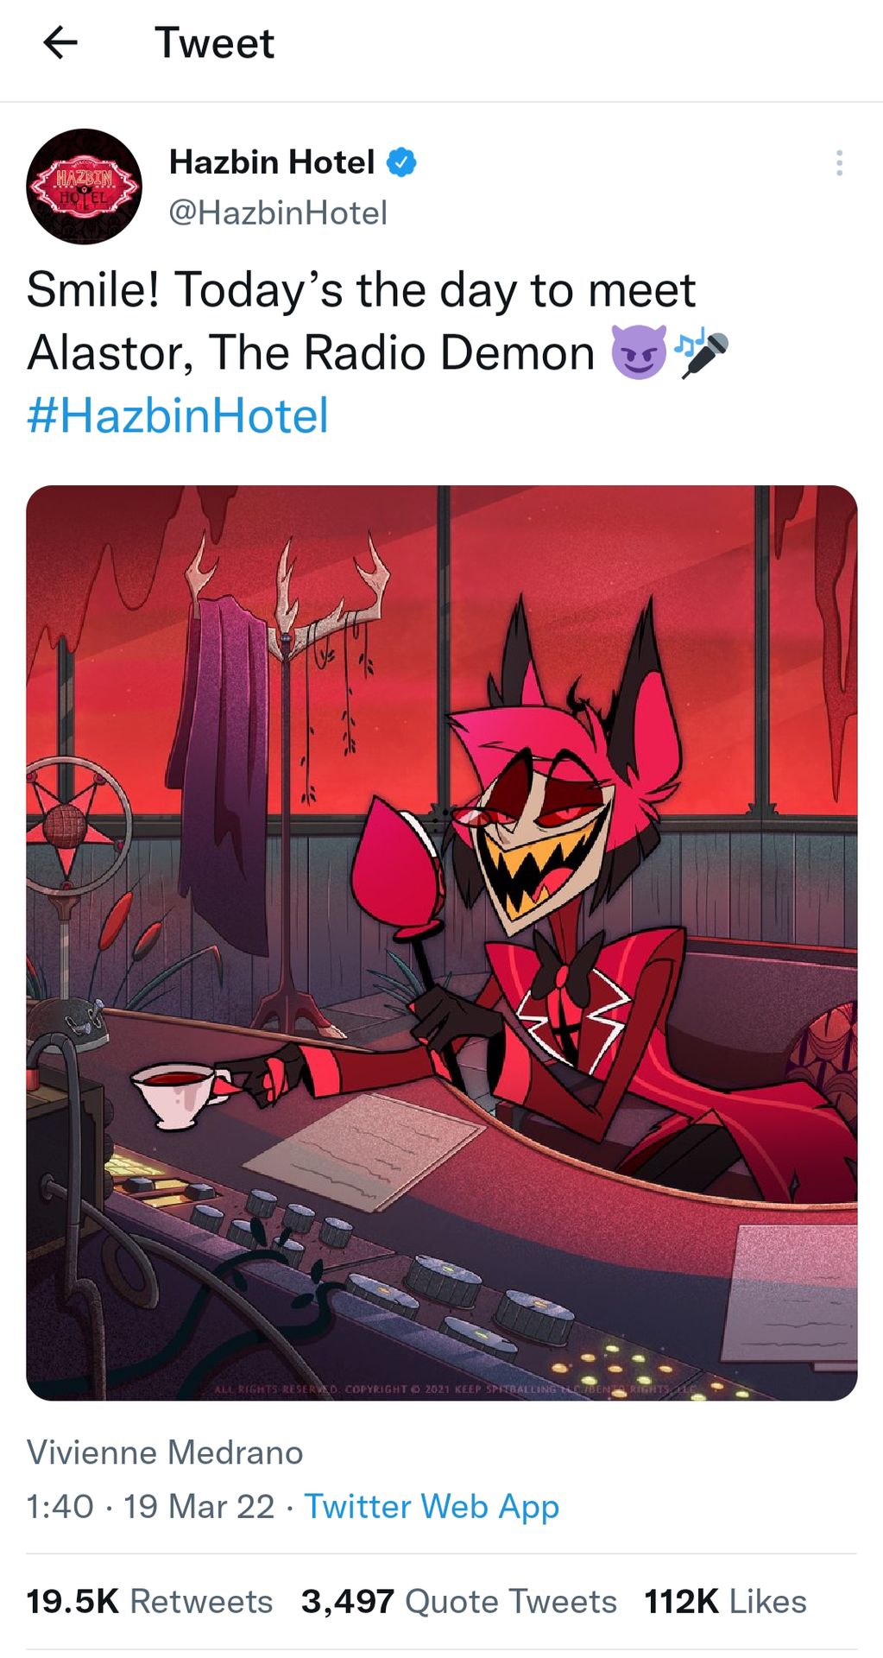Click the Tweet header title
This screenshot has width=883, height=1658.
click(214, 43)
